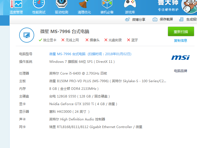The height and width of the screenshot is (148, 197).
Task: Click the 保存截屏 save screenshot text
Action: (166, 19)
